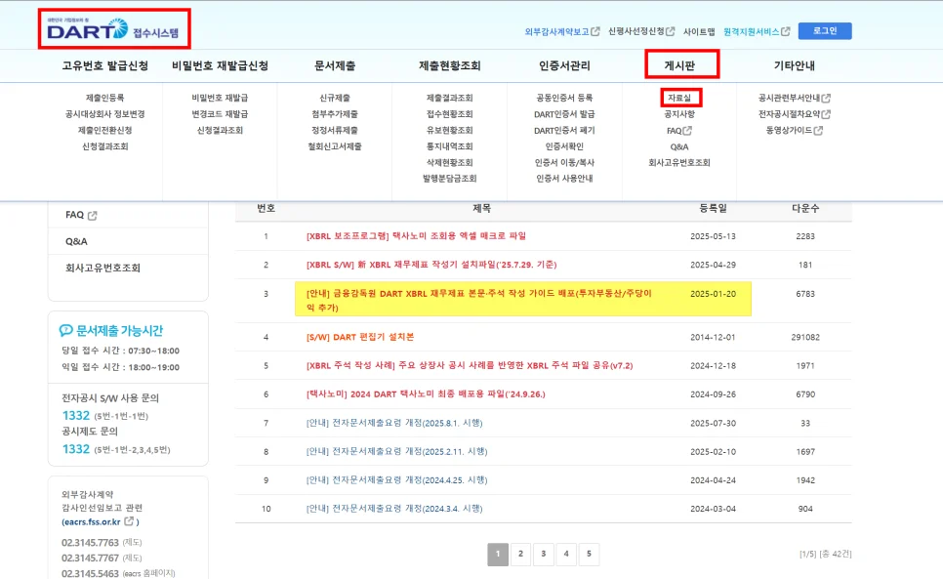This screenshot has width=943, height=579.
Task: Open the 신평사선정신청 external link
Action: [641, 31]
